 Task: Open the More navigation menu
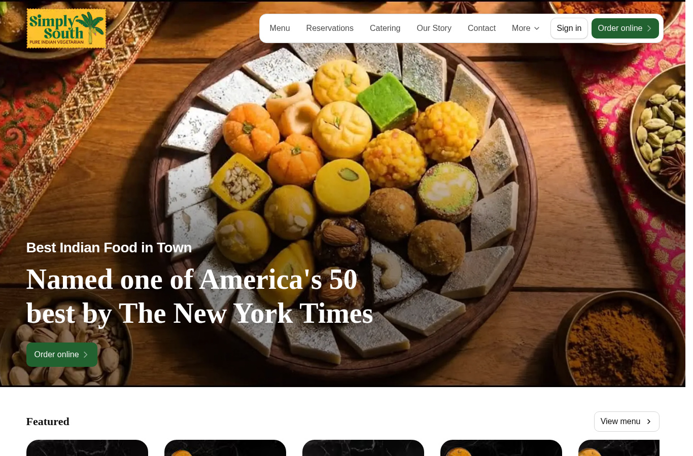pyautogui.click(x=526, y=28)
